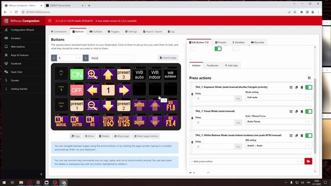331x186 pixels.
Task: Click the Add step button
Action: click(x=231, y=66)
